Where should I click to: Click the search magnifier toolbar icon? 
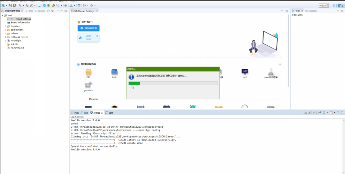[58, 5]
